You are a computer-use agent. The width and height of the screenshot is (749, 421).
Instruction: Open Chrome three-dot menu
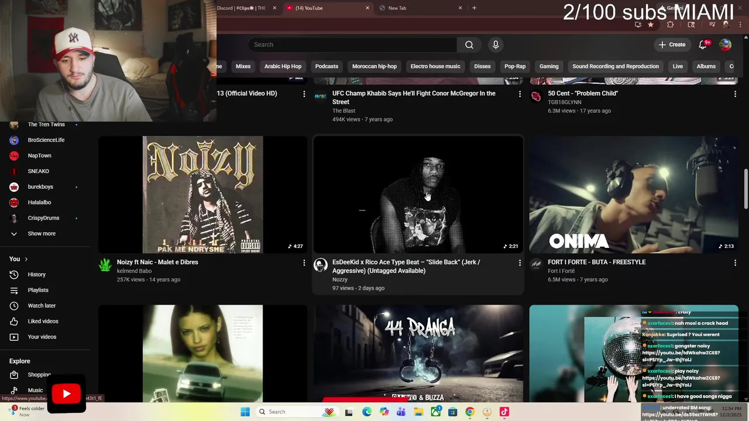[x=741, y=25]
